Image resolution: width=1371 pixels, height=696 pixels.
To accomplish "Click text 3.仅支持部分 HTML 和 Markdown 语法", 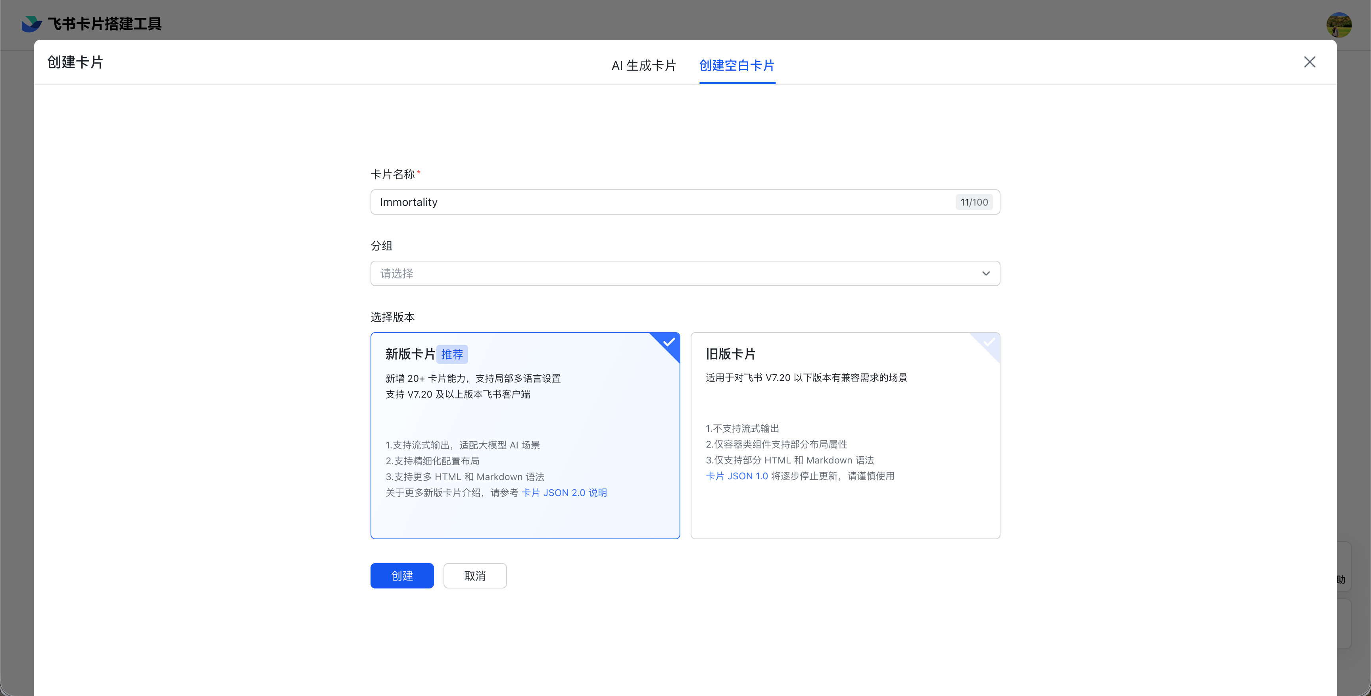I will pyautogui.click(x=790, y=460).
